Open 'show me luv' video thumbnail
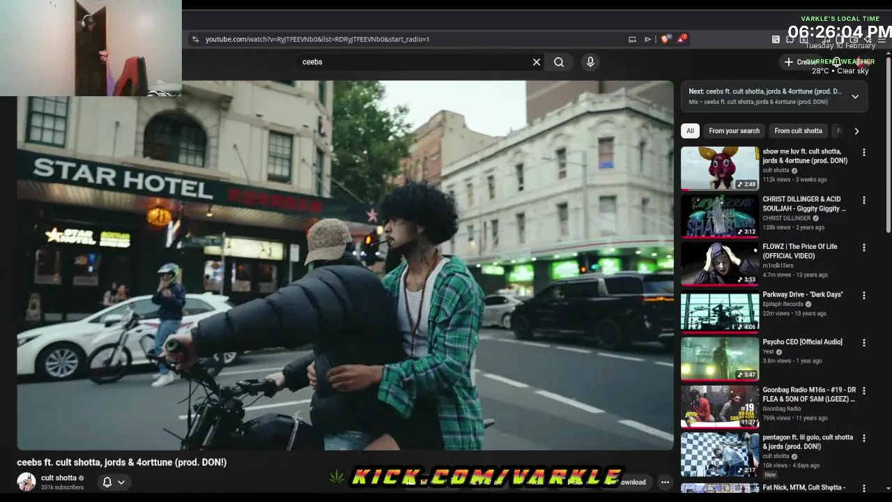This screenshot has height=502, width=892. tap(720, 168)
